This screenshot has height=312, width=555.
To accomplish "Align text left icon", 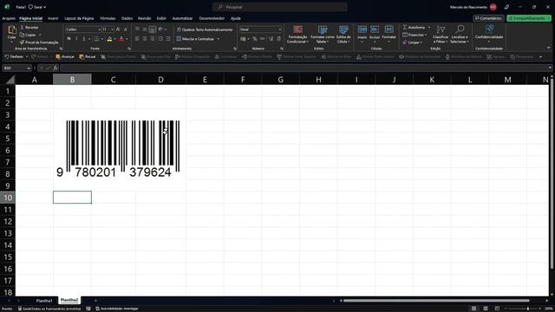I will [137, 39].
